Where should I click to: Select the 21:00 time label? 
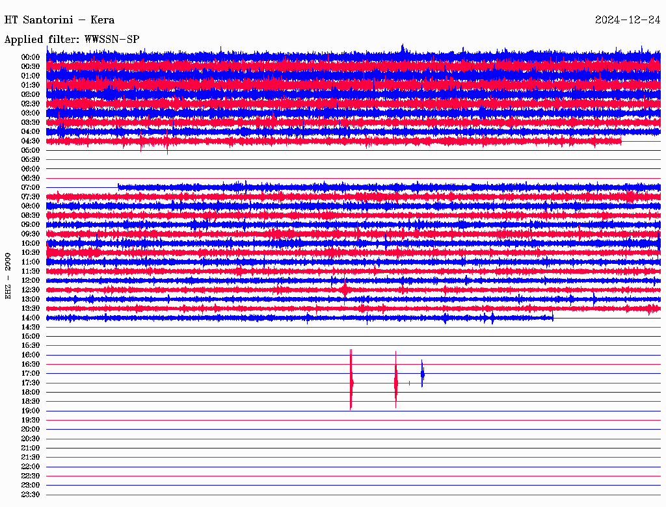click(x=31, y=448)
